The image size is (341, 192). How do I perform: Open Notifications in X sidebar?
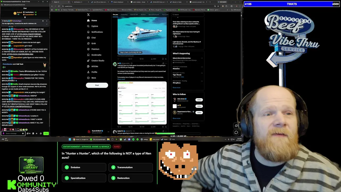(95, 32)
